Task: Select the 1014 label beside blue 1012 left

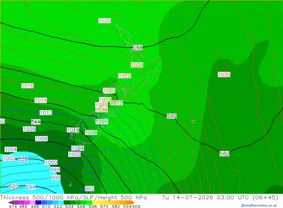Action: pyautogui.click(x=41, y=100)
